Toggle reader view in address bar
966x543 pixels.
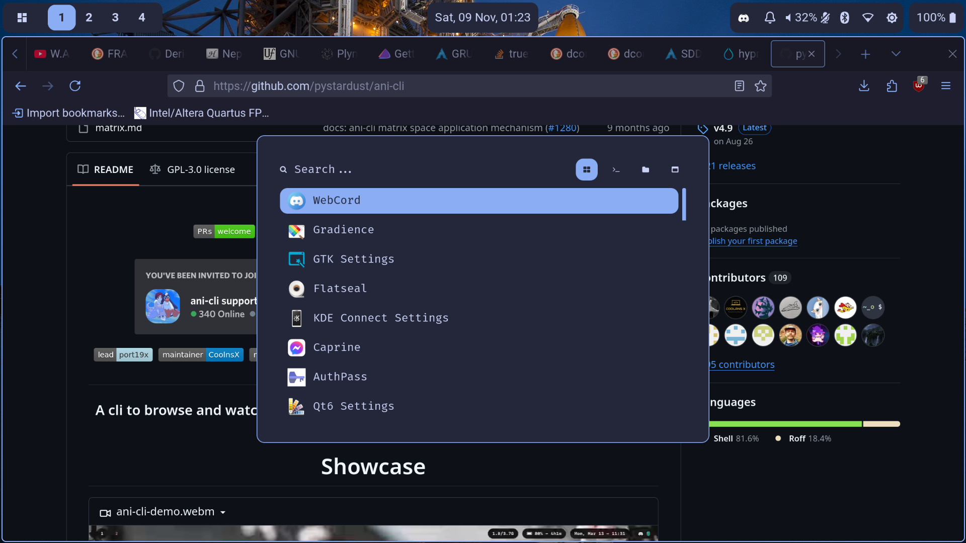pyautogui.click(x=739, y=86)
